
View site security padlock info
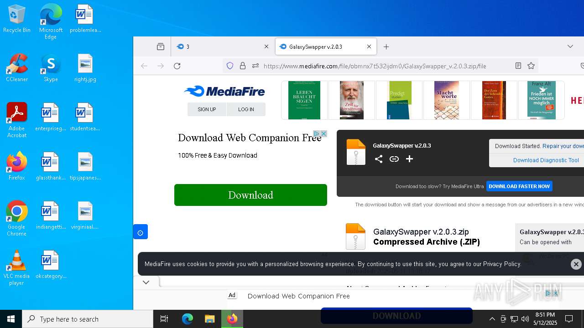243,66
